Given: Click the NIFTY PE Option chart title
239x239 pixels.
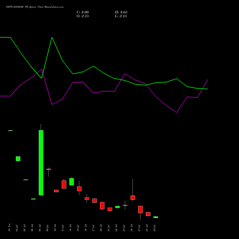Looking at the screenshot, I should [x=34, y=7].
